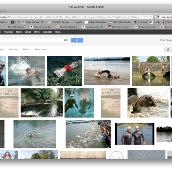
Task: Open thumbnail of kids jumping off stone bridge
Action: (x=151, y=71)
